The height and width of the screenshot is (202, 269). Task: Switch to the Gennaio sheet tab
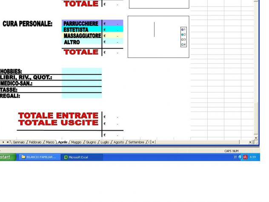click(19, 142)
